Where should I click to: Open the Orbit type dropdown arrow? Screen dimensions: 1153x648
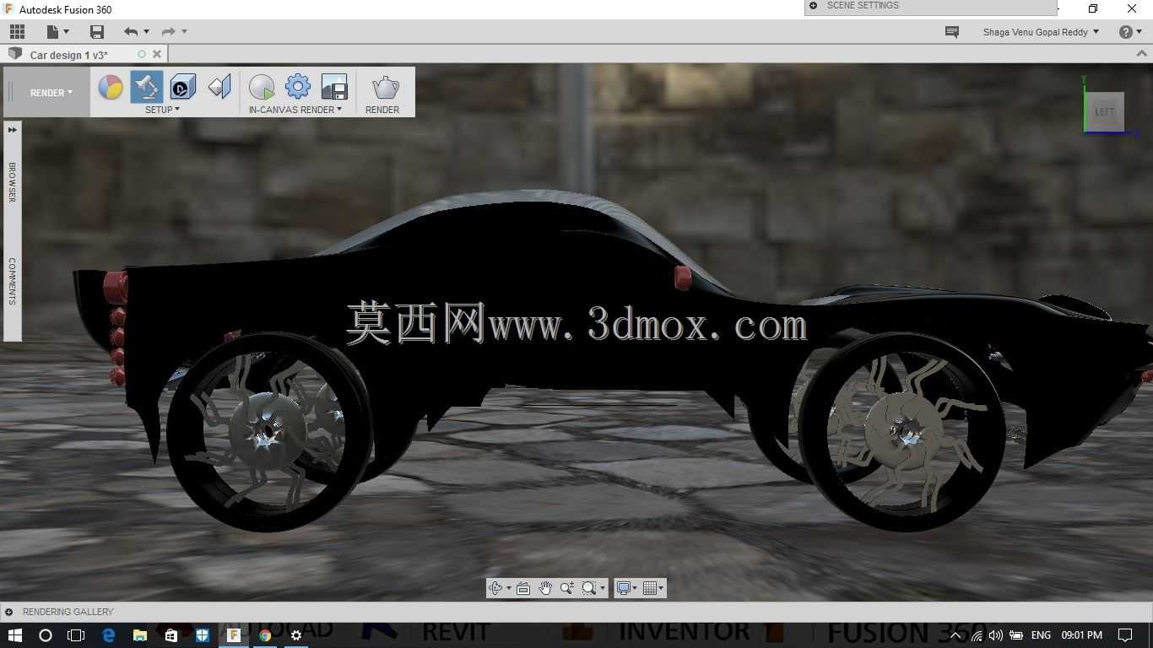[x=508, y=588]
